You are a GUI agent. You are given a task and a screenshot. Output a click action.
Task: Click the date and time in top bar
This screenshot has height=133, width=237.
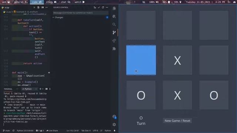pyautogui.click(x=205, y=2)
